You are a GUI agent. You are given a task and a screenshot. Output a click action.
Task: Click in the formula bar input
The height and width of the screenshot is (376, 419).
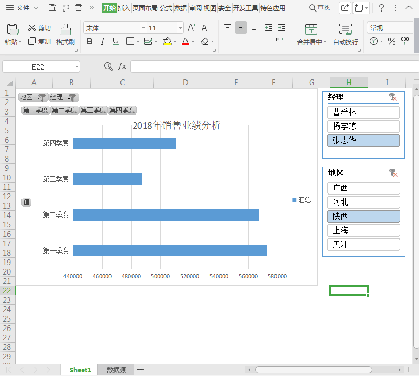click(274, 66)
